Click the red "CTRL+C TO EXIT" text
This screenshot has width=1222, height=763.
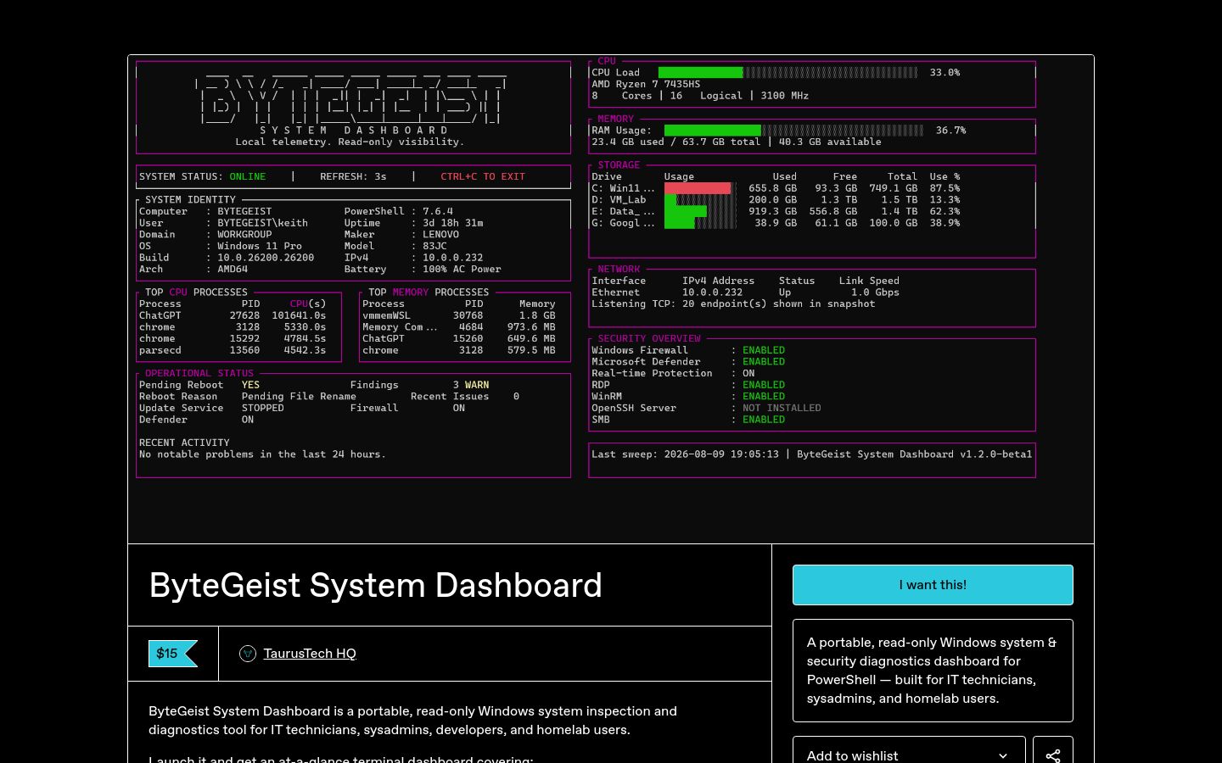[483, 176]
